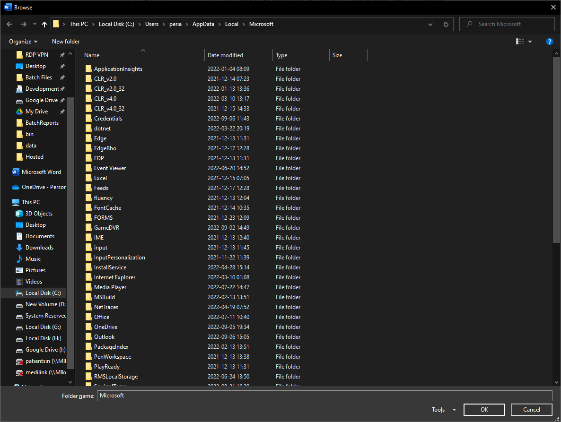Select New Volume (D:) drive
Image resolution: width=561 pixels, height=422 pixels.
45,304
